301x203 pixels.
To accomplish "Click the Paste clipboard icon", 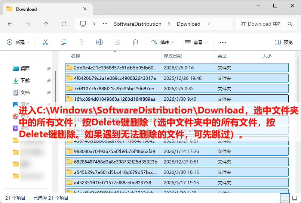I will pos(82,42).
